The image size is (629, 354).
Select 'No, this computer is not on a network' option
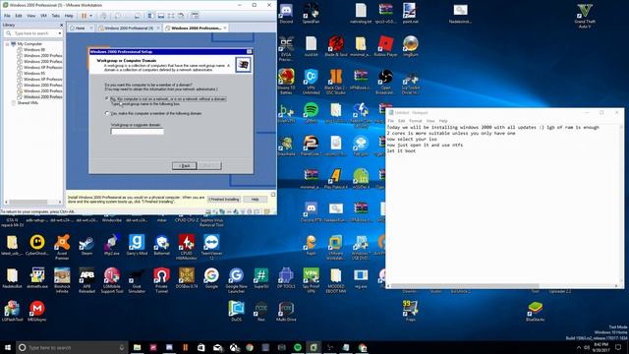tap(107, 98)
